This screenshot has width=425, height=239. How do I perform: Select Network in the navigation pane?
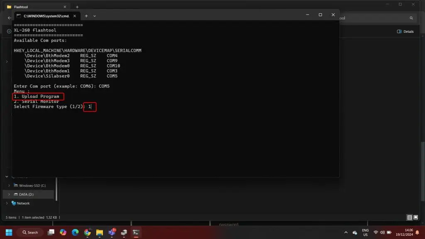point(23,203)
